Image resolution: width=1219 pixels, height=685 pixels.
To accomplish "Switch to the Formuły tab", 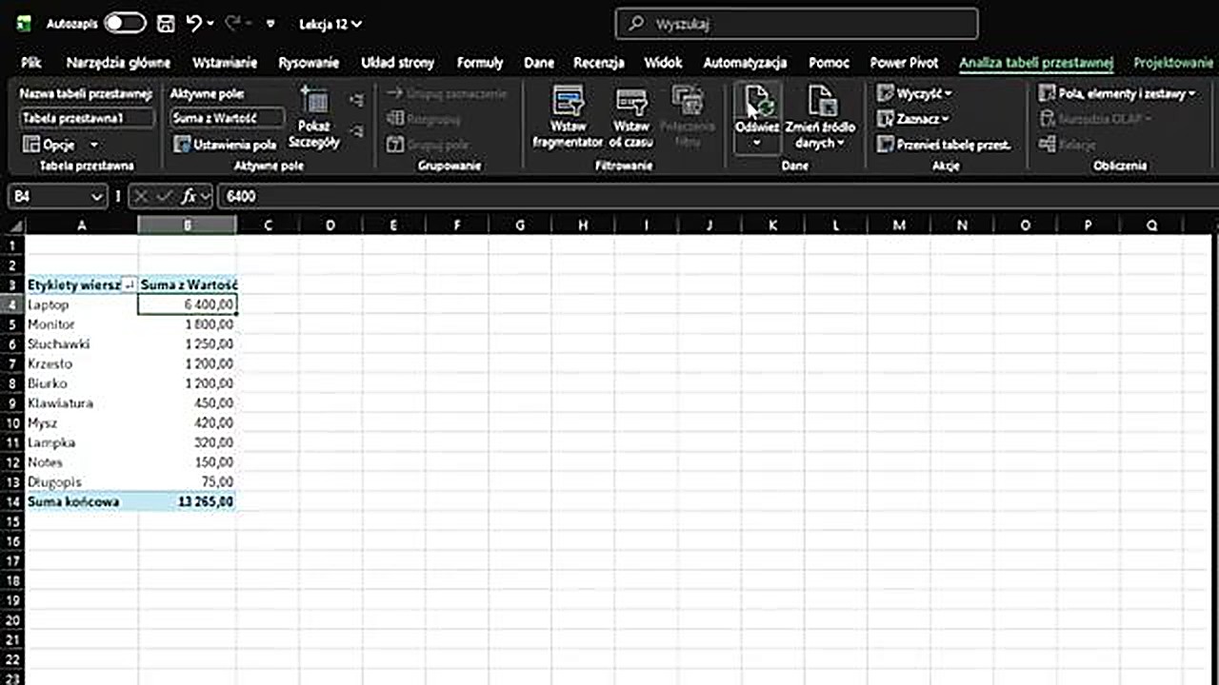I will coord(480,63).
